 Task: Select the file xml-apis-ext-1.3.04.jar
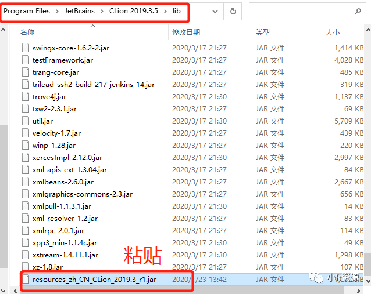click(x=70, y=170)
